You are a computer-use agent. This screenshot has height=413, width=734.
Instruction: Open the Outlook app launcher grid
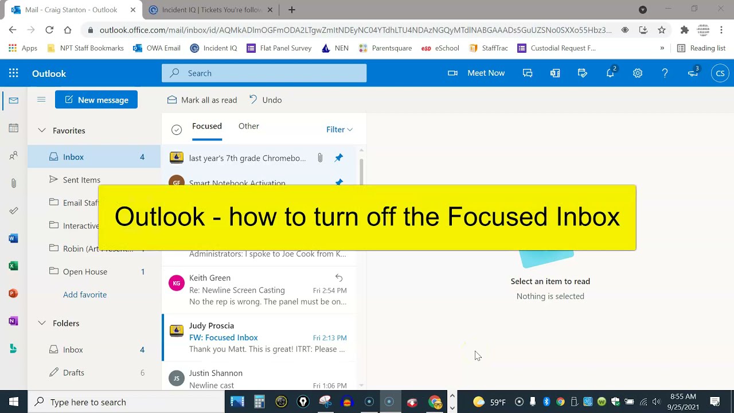pyautogui.click(x=14, y=73)
